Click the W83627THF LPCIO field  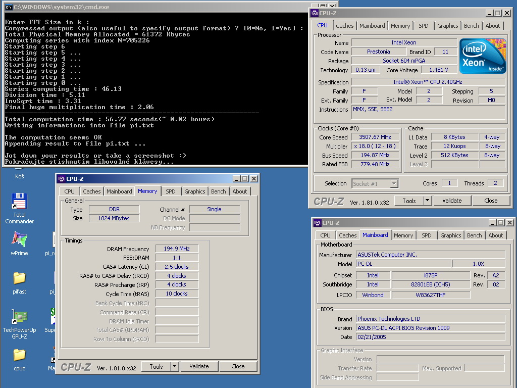431,295
